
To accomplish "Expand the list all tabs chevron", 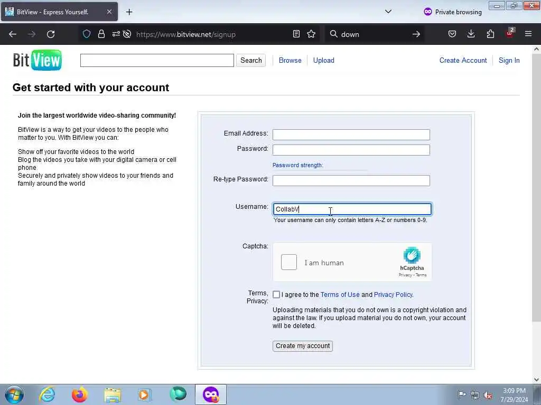I will click(x=388, y=12).
